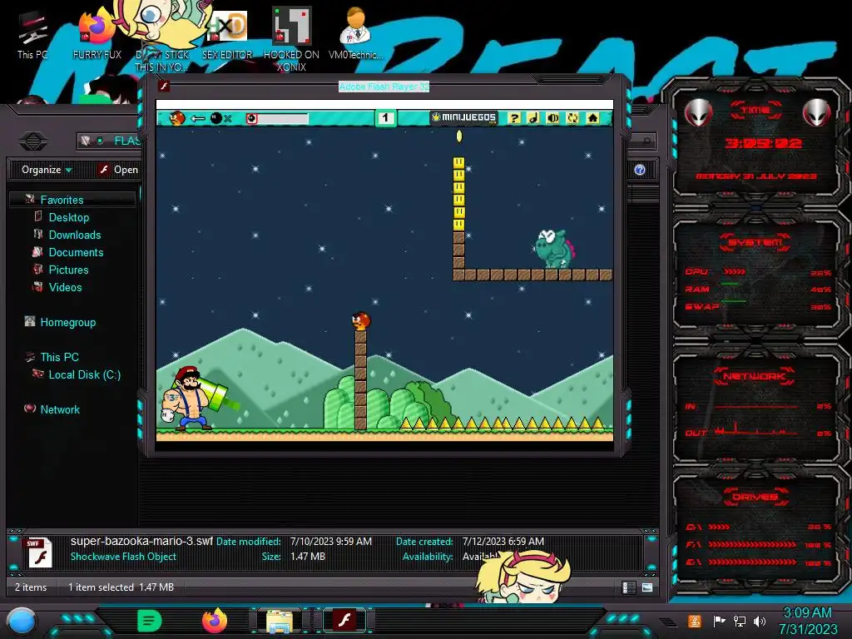Select Network in the navigation pane
Screen dimensions: 852x639
(60, 409)
